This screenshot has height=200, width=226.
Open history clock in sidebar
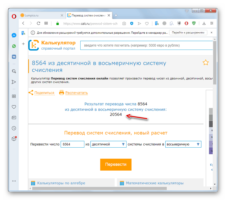coord(14,128)
